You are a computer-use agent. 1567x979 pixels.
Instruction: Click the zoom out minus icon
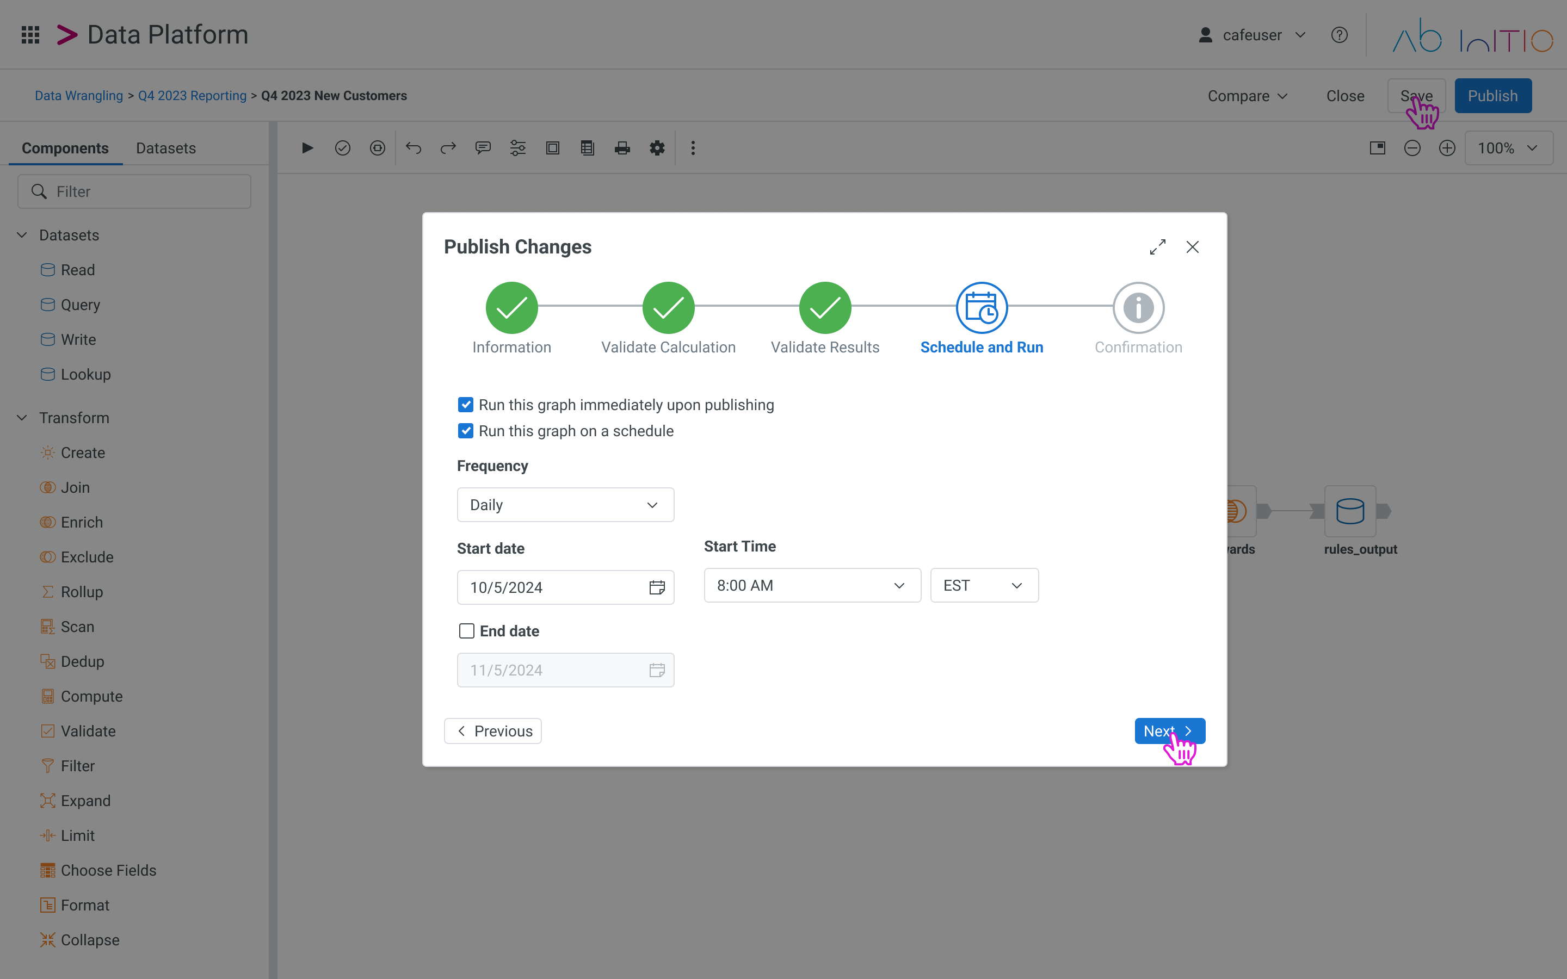point(1412,148)
